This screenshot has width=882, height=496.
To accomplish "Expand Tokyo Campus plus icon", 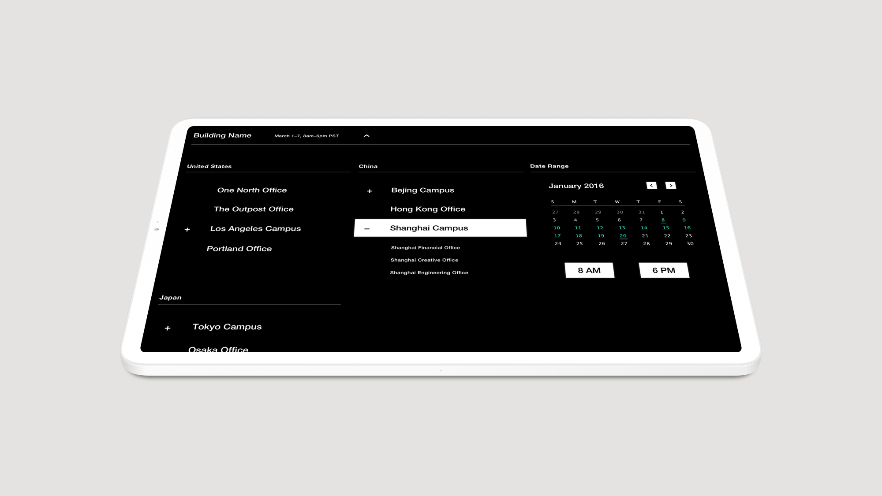I will (168, 328).
